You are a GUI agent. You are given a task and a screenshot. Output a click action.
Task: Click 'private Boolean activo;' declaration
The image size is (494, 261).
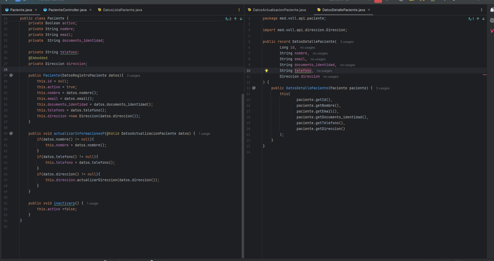click(53, 23)
